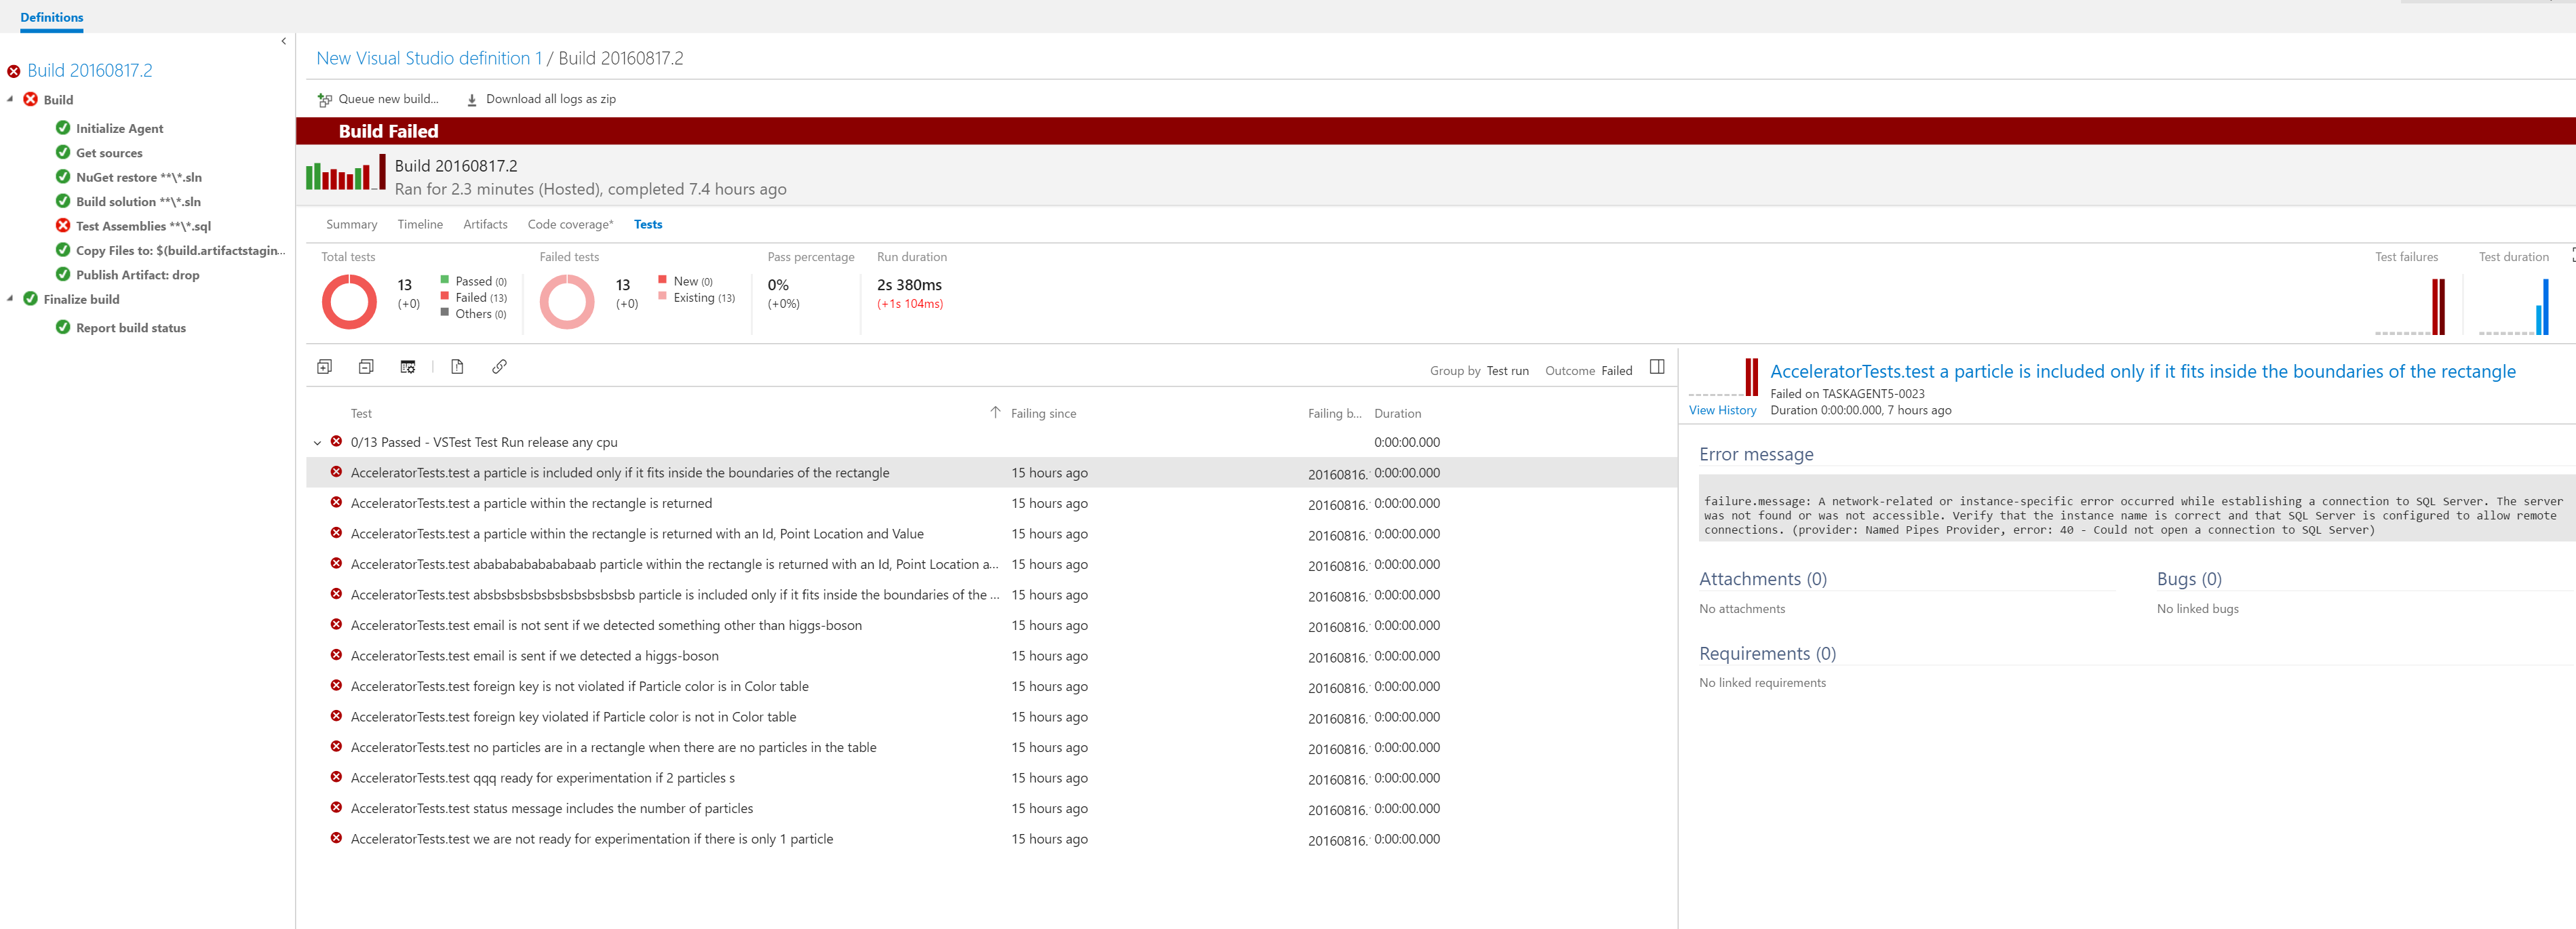The height and width of the screenshot is (929, 2576).
Task: Click the create bug document icon
Action: click(457, 367)
